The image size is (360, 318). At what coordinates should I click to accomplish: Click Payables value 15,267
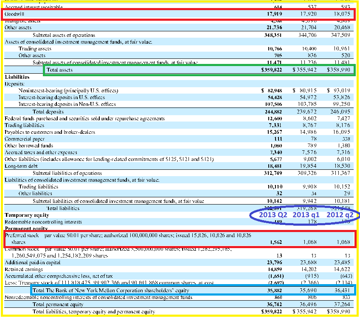click(x=274, y=132)
